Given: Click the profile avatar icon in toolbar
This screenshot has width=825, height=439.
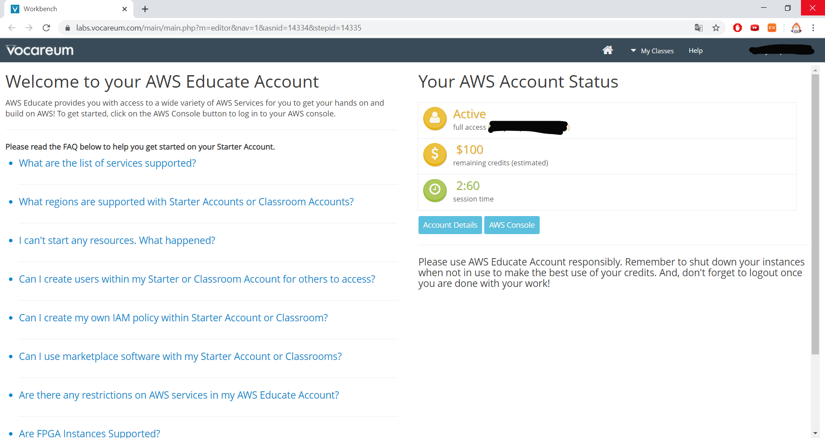Looking at the screenshot, I should click(796, 28).
